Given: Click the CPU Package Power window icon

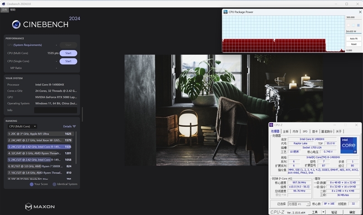Looking at the screenshot, I should point(225,12).
